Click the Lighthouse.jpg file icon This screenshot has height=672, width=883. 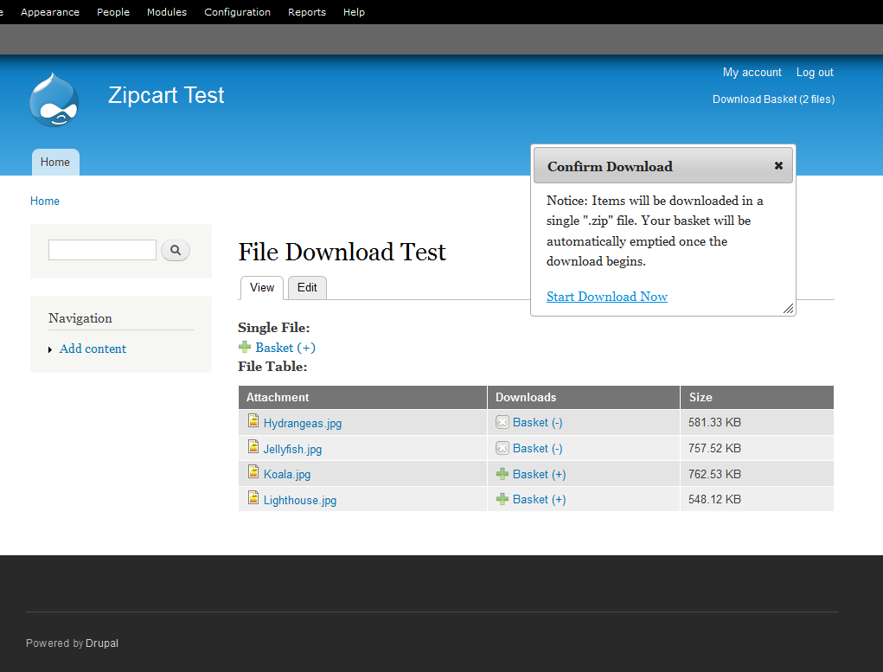(x=253, y=498)
